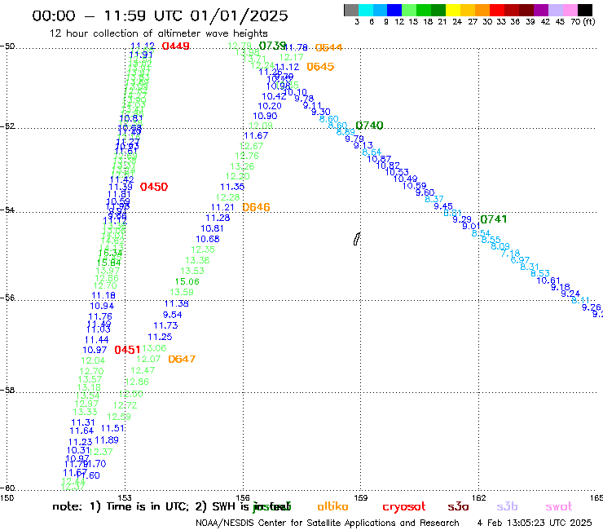Click the wave height value 10.94
This screenshot has width=603, height=530.
(102, 306)
